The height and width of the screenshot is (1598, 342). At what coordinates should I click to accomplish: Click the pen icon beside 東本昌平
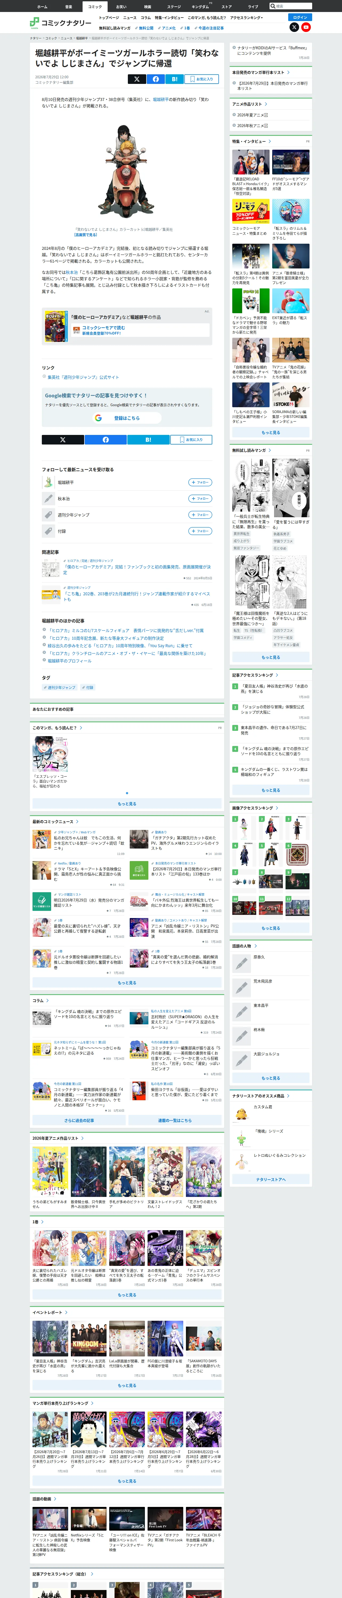tap(241, 1012)
